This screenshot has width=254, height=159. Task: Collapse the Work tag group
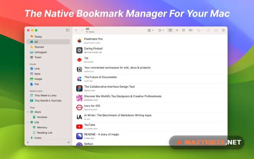(28, 112)
